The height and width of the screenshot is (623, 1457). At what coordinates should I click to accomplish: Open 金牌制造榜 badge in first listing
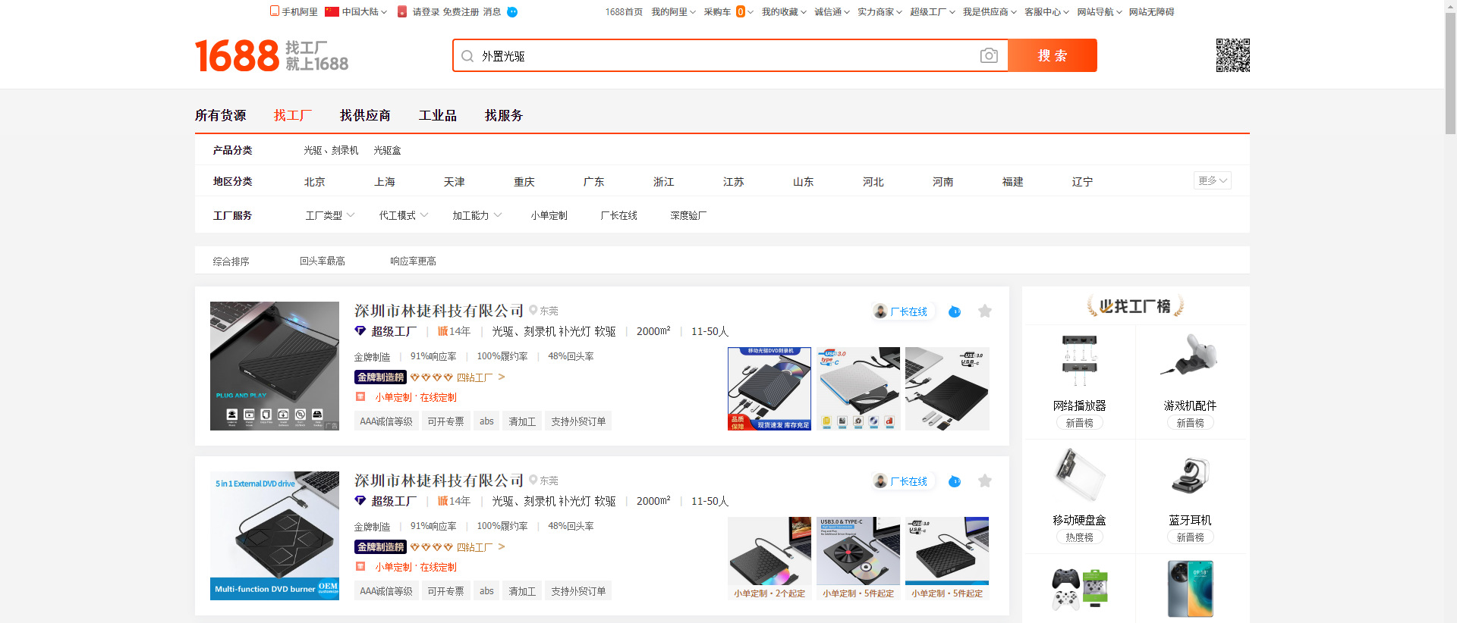click(380, 377)
